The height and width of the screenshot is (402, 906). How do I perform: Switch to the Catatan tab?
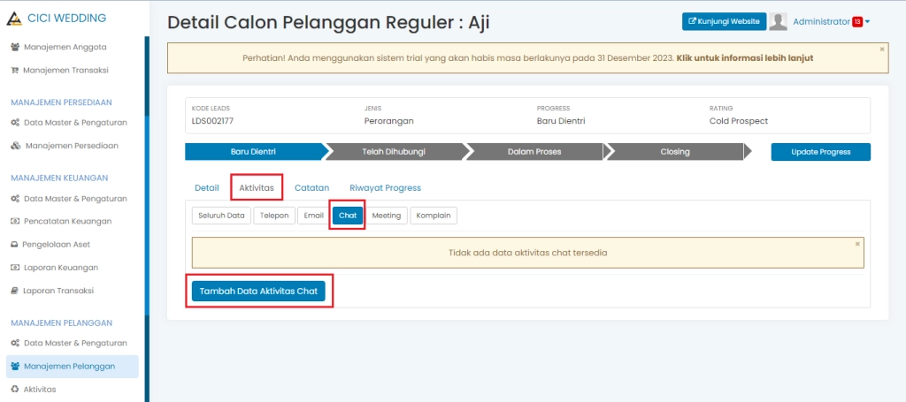pos(311,188)
